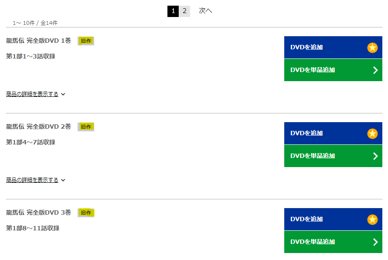Click star icon for 龍馬伝 3巻
Screen dimensions: 388x260
[x=372, y=219]
